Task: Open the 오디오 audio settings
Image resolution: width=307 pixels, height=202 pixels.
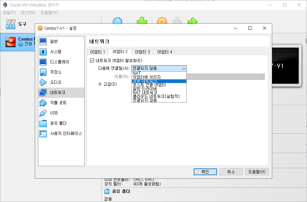Action: 61,82
